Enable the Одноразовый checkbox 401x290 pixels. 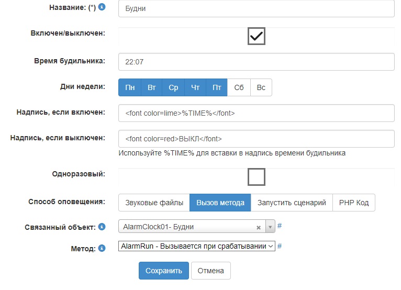(257, 177)
